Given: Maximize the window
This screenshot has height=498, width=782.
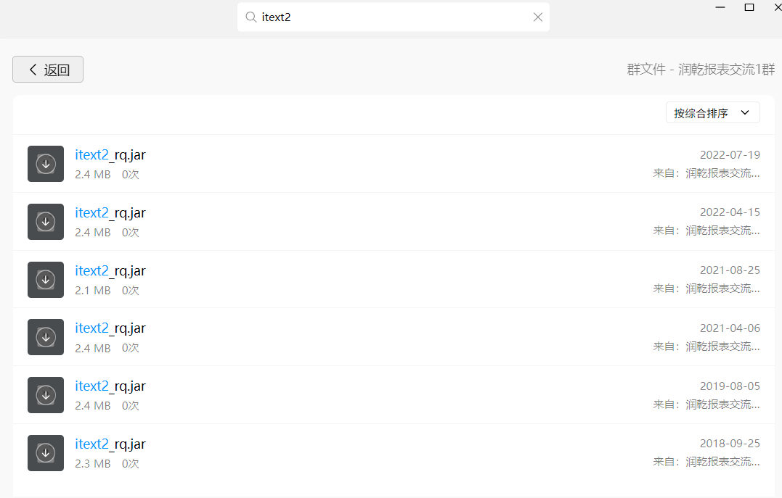Looking at the screenshot, I should pos(749,7).
